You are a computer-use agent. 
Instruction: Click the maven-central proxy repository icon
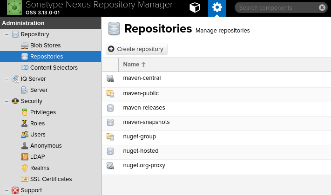pyautogui.click(x=110, y=78)
